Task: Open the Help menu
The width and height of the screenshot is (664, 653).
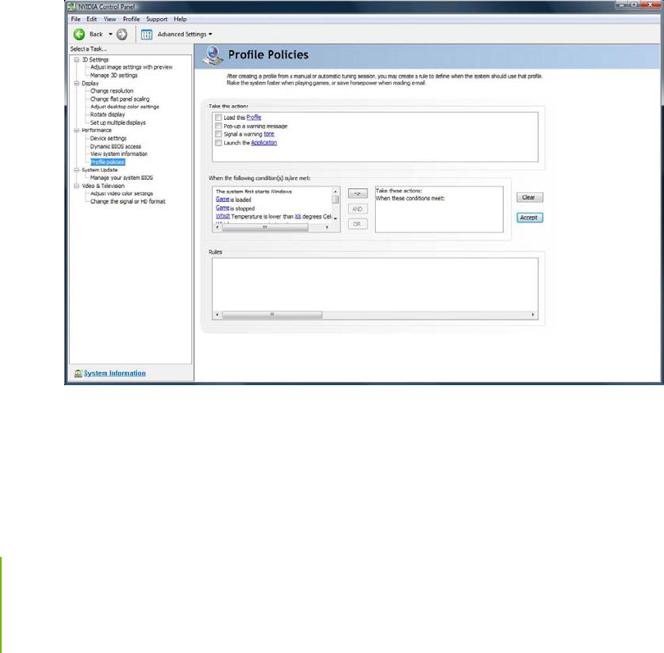Action: click(180, 19)
